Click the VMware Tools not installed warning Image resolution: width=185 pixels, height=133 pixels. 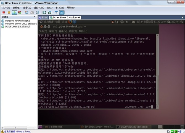[x=16, y=131]
